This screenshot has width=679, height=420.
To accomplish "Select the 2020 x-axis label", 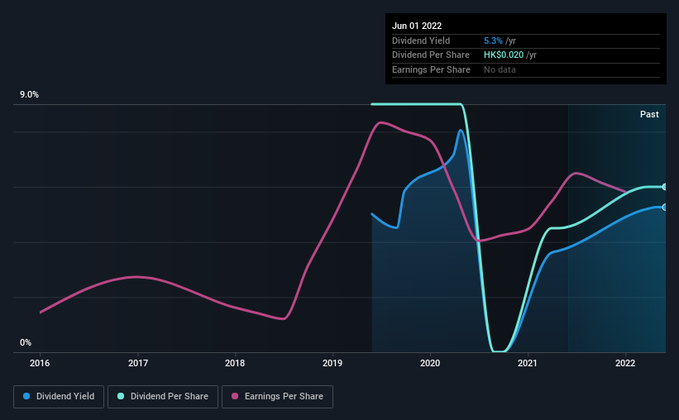I will 430,363.
